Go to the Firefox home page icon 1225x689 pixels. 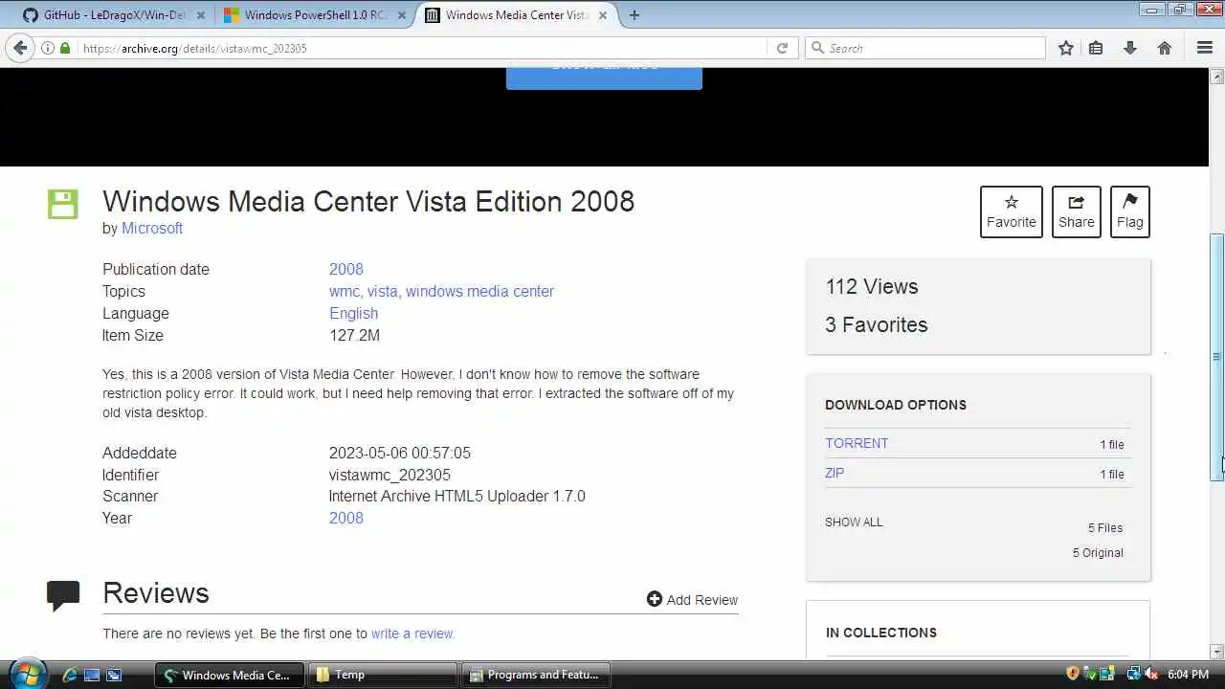click(x=1165, y=48)
